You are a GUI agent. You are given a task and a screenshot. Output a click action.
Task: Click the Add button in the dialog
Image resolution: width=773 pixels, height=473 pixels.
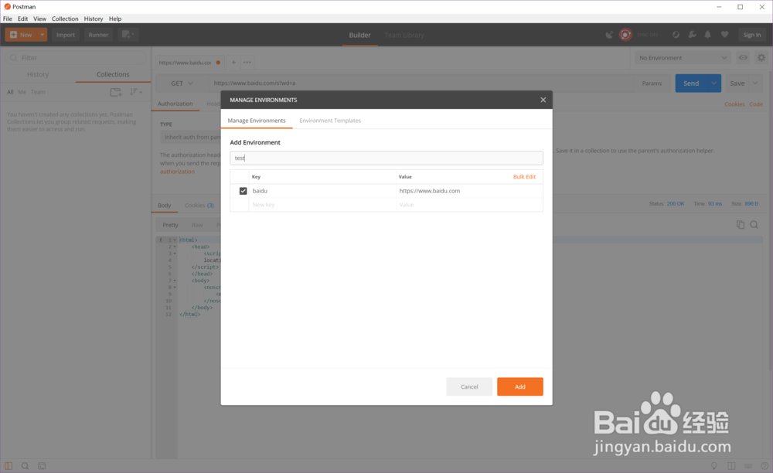[x=519, y=386]
